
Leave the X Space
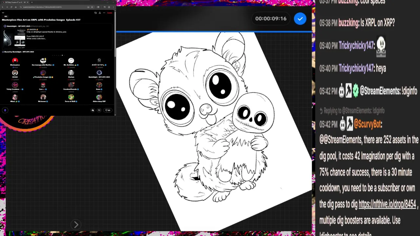coord(110,13)
